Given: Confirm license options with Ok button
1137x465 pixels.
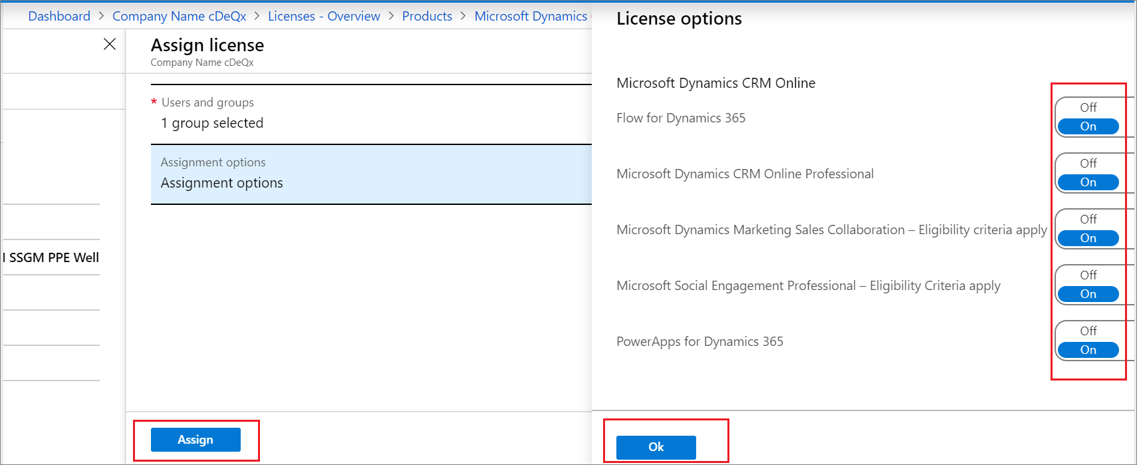Looking at the screenshot, I should point(656,447).
